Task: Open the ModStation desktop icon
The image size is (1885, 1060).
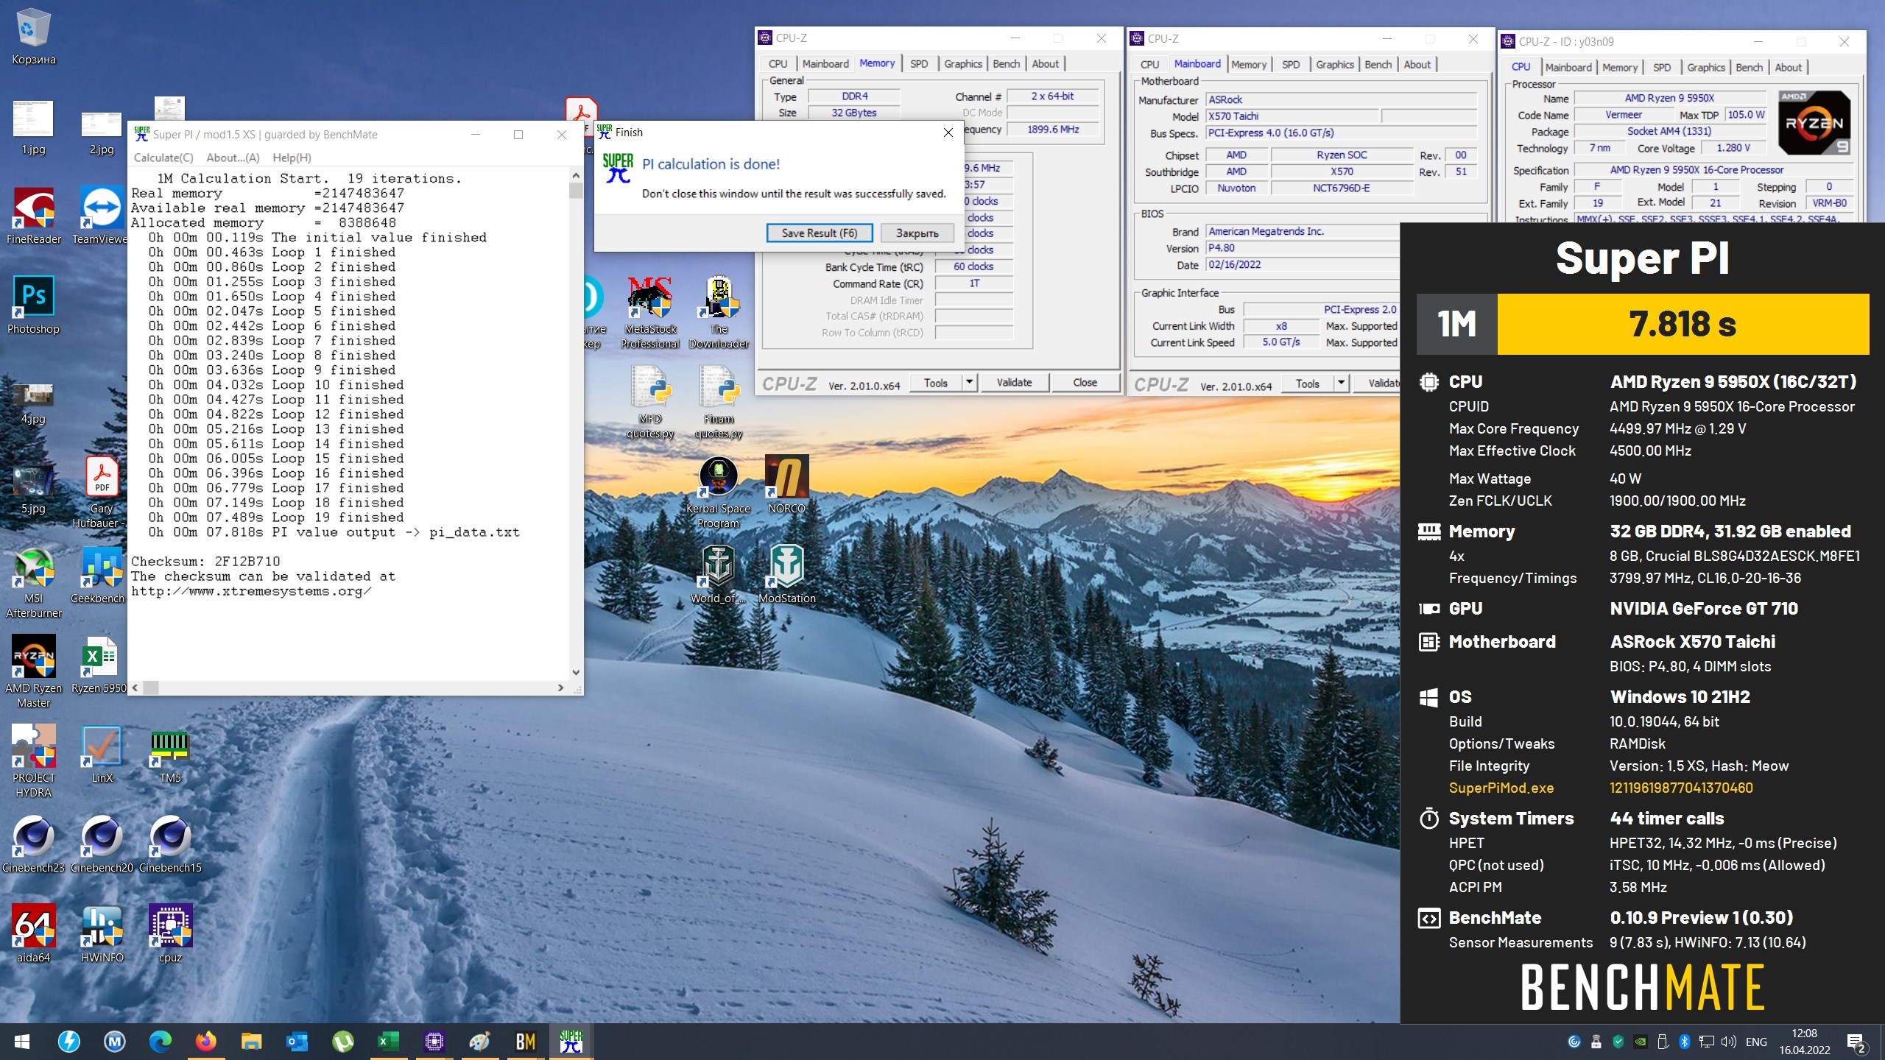Action: coord(786,576)
